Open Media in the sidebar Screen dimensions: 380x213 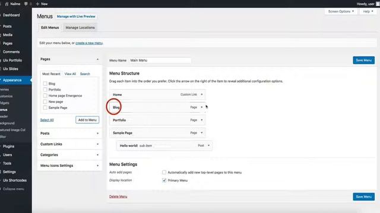click(8, 35)
